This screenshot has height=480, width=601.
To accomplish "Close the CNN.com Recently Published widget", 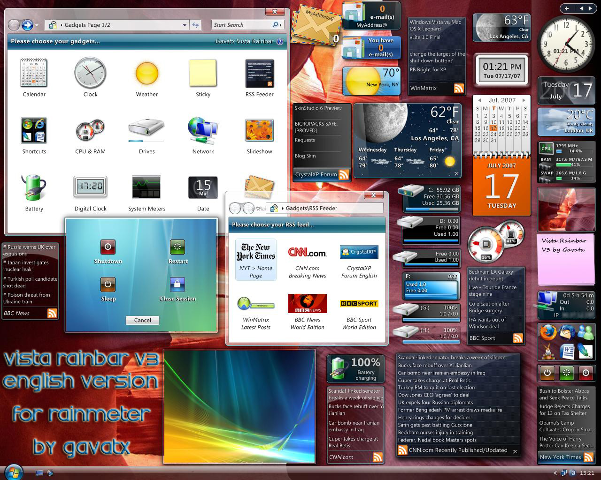I will [515, 451].
